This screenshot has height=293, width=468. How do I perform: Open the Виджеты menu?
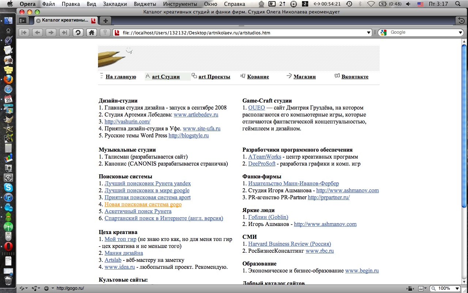[x=144, y=4]
